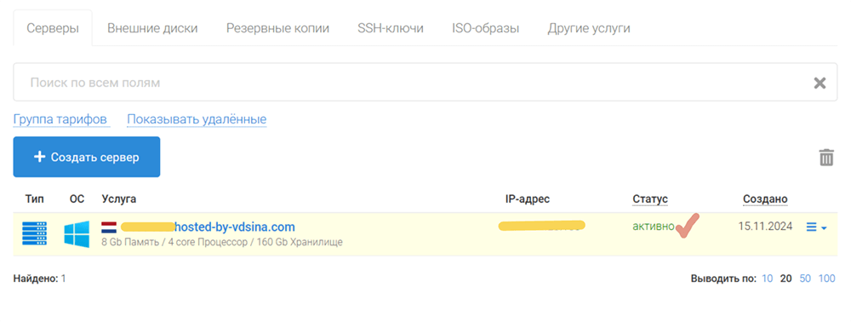Viewport: 851px width, 322px height.
Task: Switch to the Внешние диски tab
Action: pyautogui.click(x=152, y=28)
